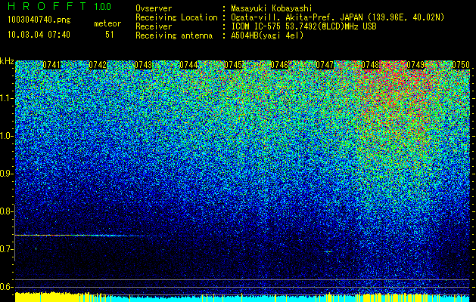Click the Ovserver field label
Screen dimensions: 476x302
[154, 8]
